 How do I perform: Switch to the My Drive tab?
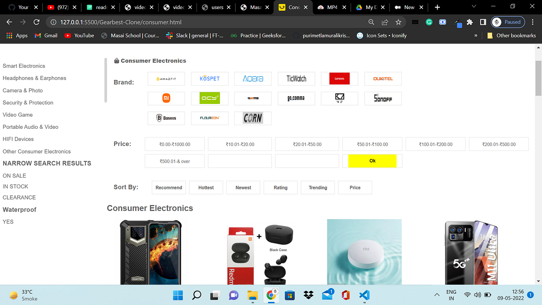371,7
